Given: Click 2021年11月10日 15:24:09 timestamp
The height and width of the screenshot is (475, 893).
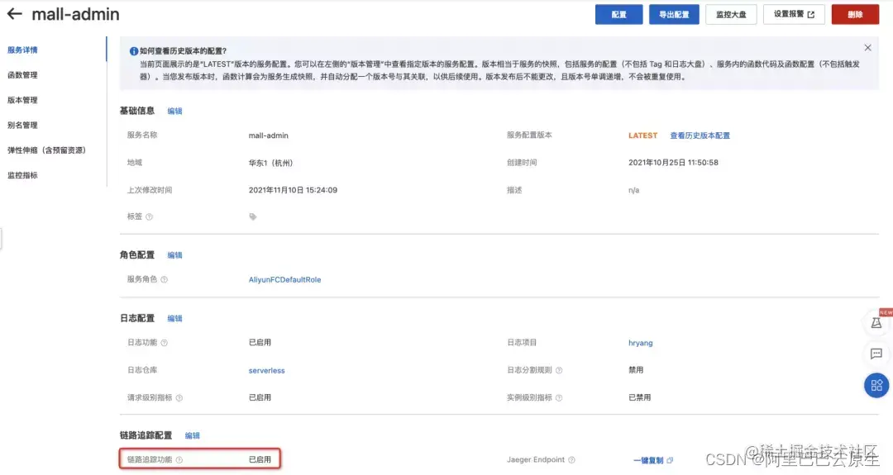Looking at the screenshot, I should (x=293, y=190).
